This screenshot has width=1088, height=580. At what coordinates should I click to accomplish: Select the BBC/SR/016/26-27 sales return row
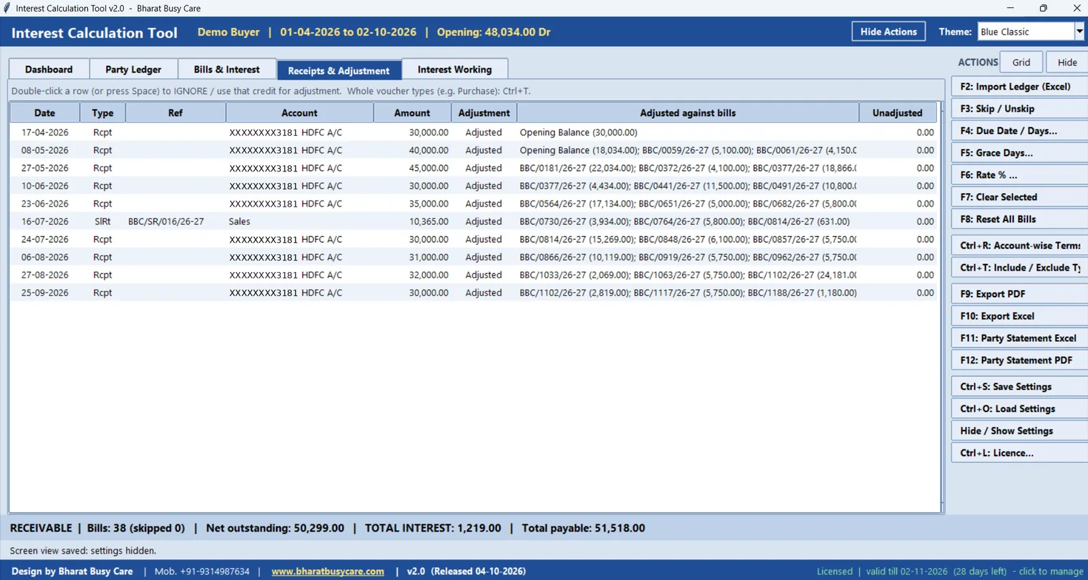click(473, 222)
